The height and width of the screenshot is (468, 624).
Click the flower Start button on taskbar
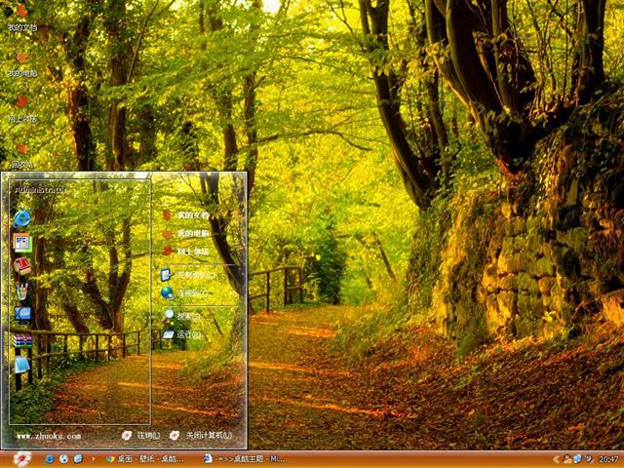tap(21, 459)
